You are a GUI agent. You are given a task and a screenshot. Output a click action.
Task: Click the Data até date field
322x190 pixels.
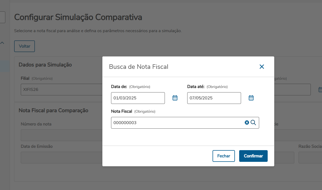pyautogui.click(x=214, y=98)
